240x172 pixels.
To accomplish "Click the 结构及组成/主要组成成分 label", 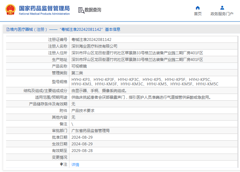I will 46,91.
